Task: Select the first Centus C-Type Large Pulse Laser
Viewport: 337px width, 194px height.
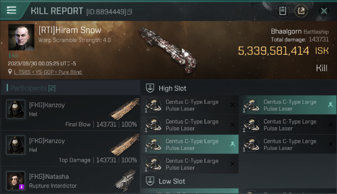Action: pyautogui.click(x=190, y=105)
